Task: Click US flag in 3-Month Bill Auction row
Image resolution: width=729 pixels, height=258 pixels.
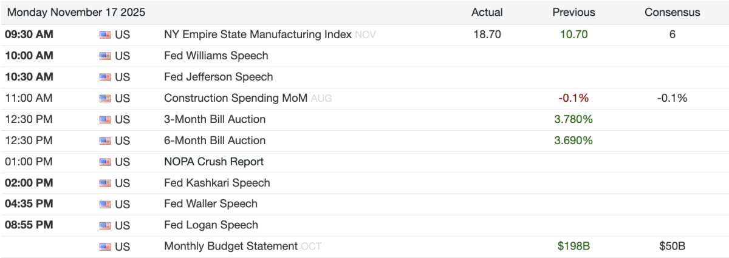Action: [104, 120]
